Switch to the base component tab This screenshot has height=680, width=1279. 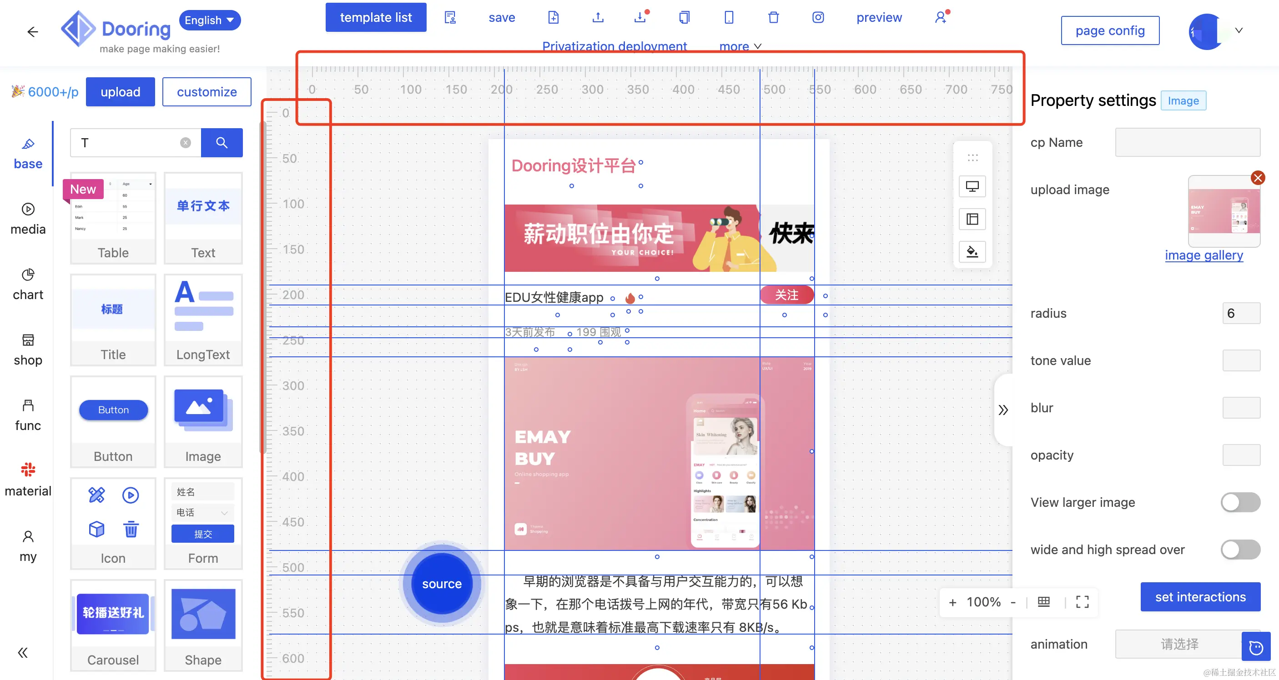(28, 155)
